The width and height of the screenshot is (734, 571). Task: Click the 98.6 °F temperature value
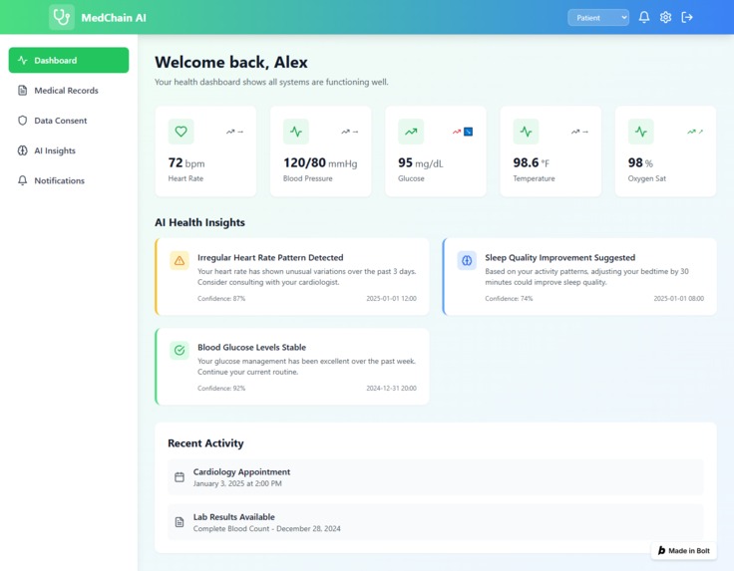tap(532, 162)
